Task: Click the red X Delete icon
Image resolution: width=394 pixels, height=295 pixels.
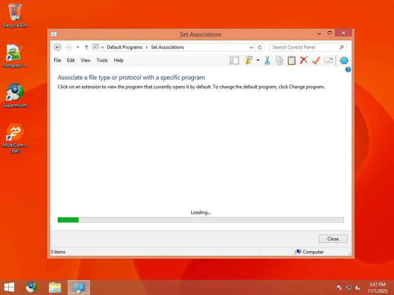Action: (x=304, y=60)
